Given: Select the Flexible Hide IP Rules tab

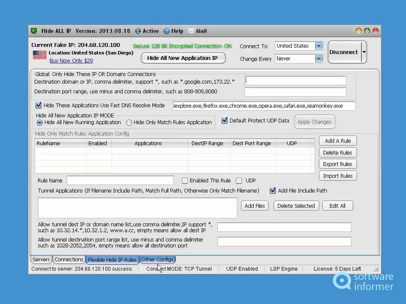Looking at the screenshot, I should pyautogui.click(x=112, y=260).
